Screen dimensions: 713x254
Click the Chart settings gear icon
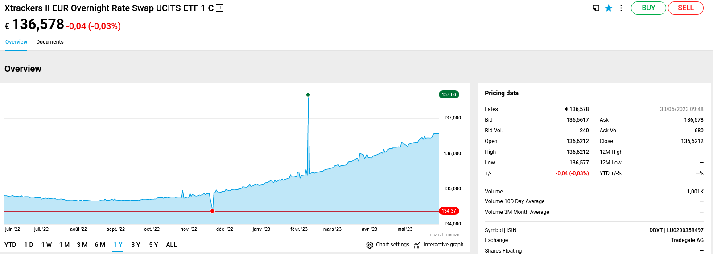tap(369, 245)
